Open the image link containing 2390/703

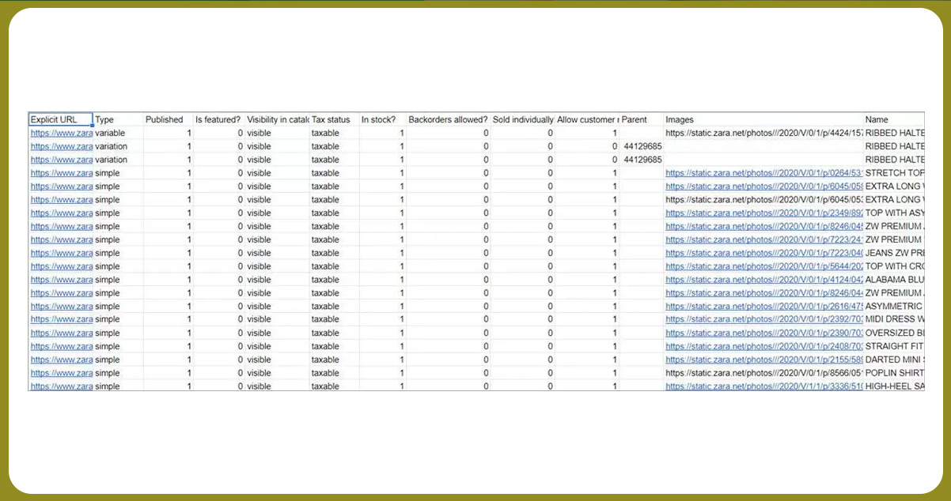tap(763, 333)
